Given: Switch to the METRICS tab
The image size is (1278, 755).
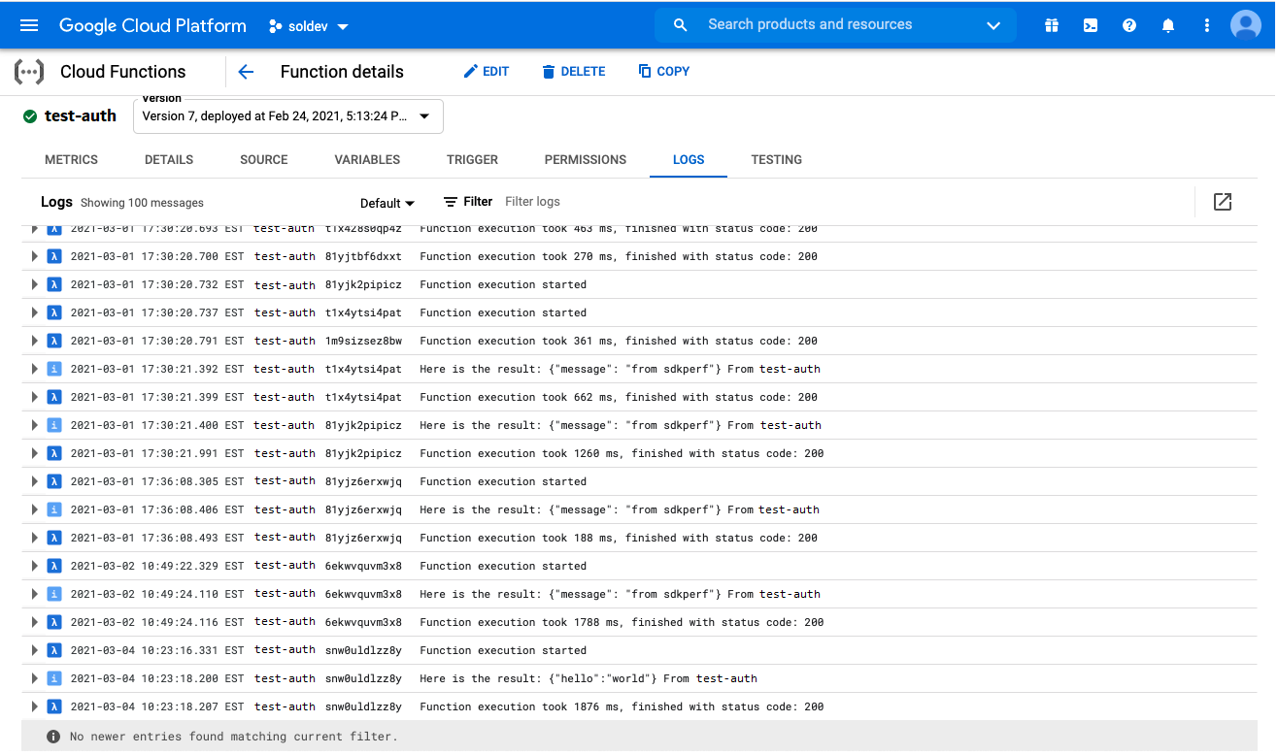Looking at the screenshot, I should tap(71, 160).
